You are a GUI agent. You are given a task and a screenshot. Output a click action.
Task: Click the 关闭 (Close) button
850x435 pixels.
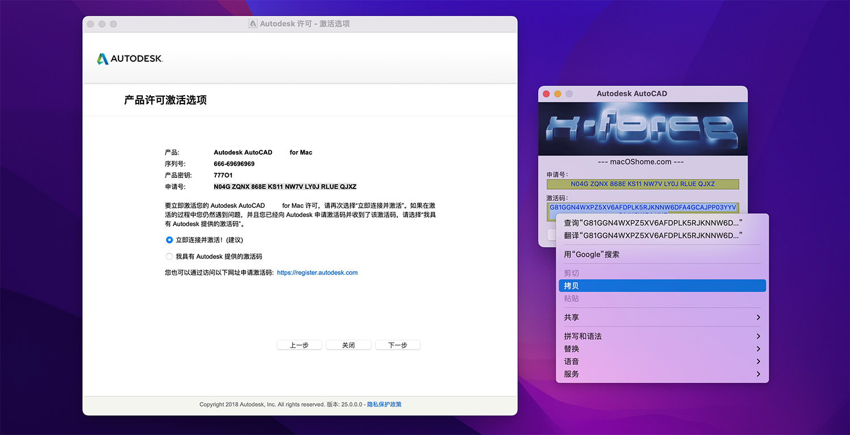tap(348, 345)
